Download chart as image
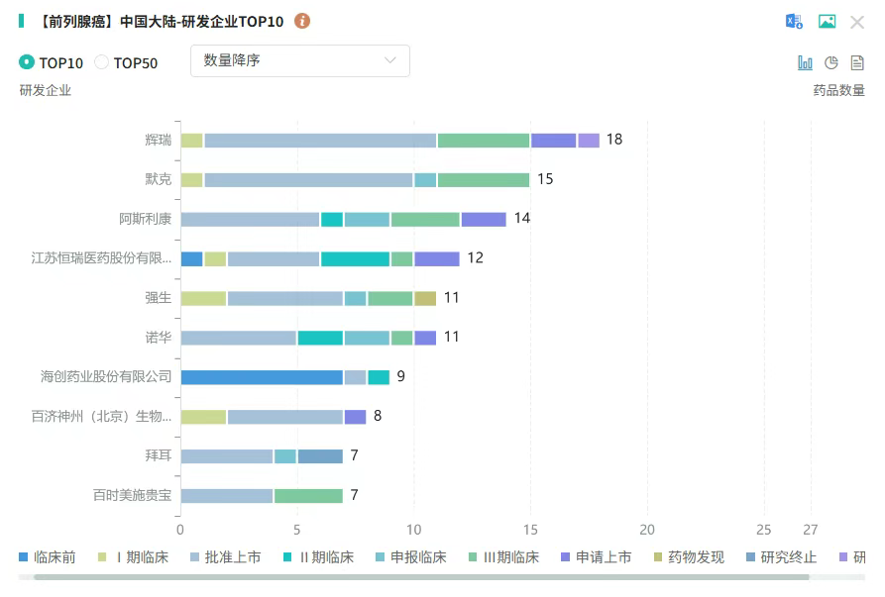 coord(827,22)
